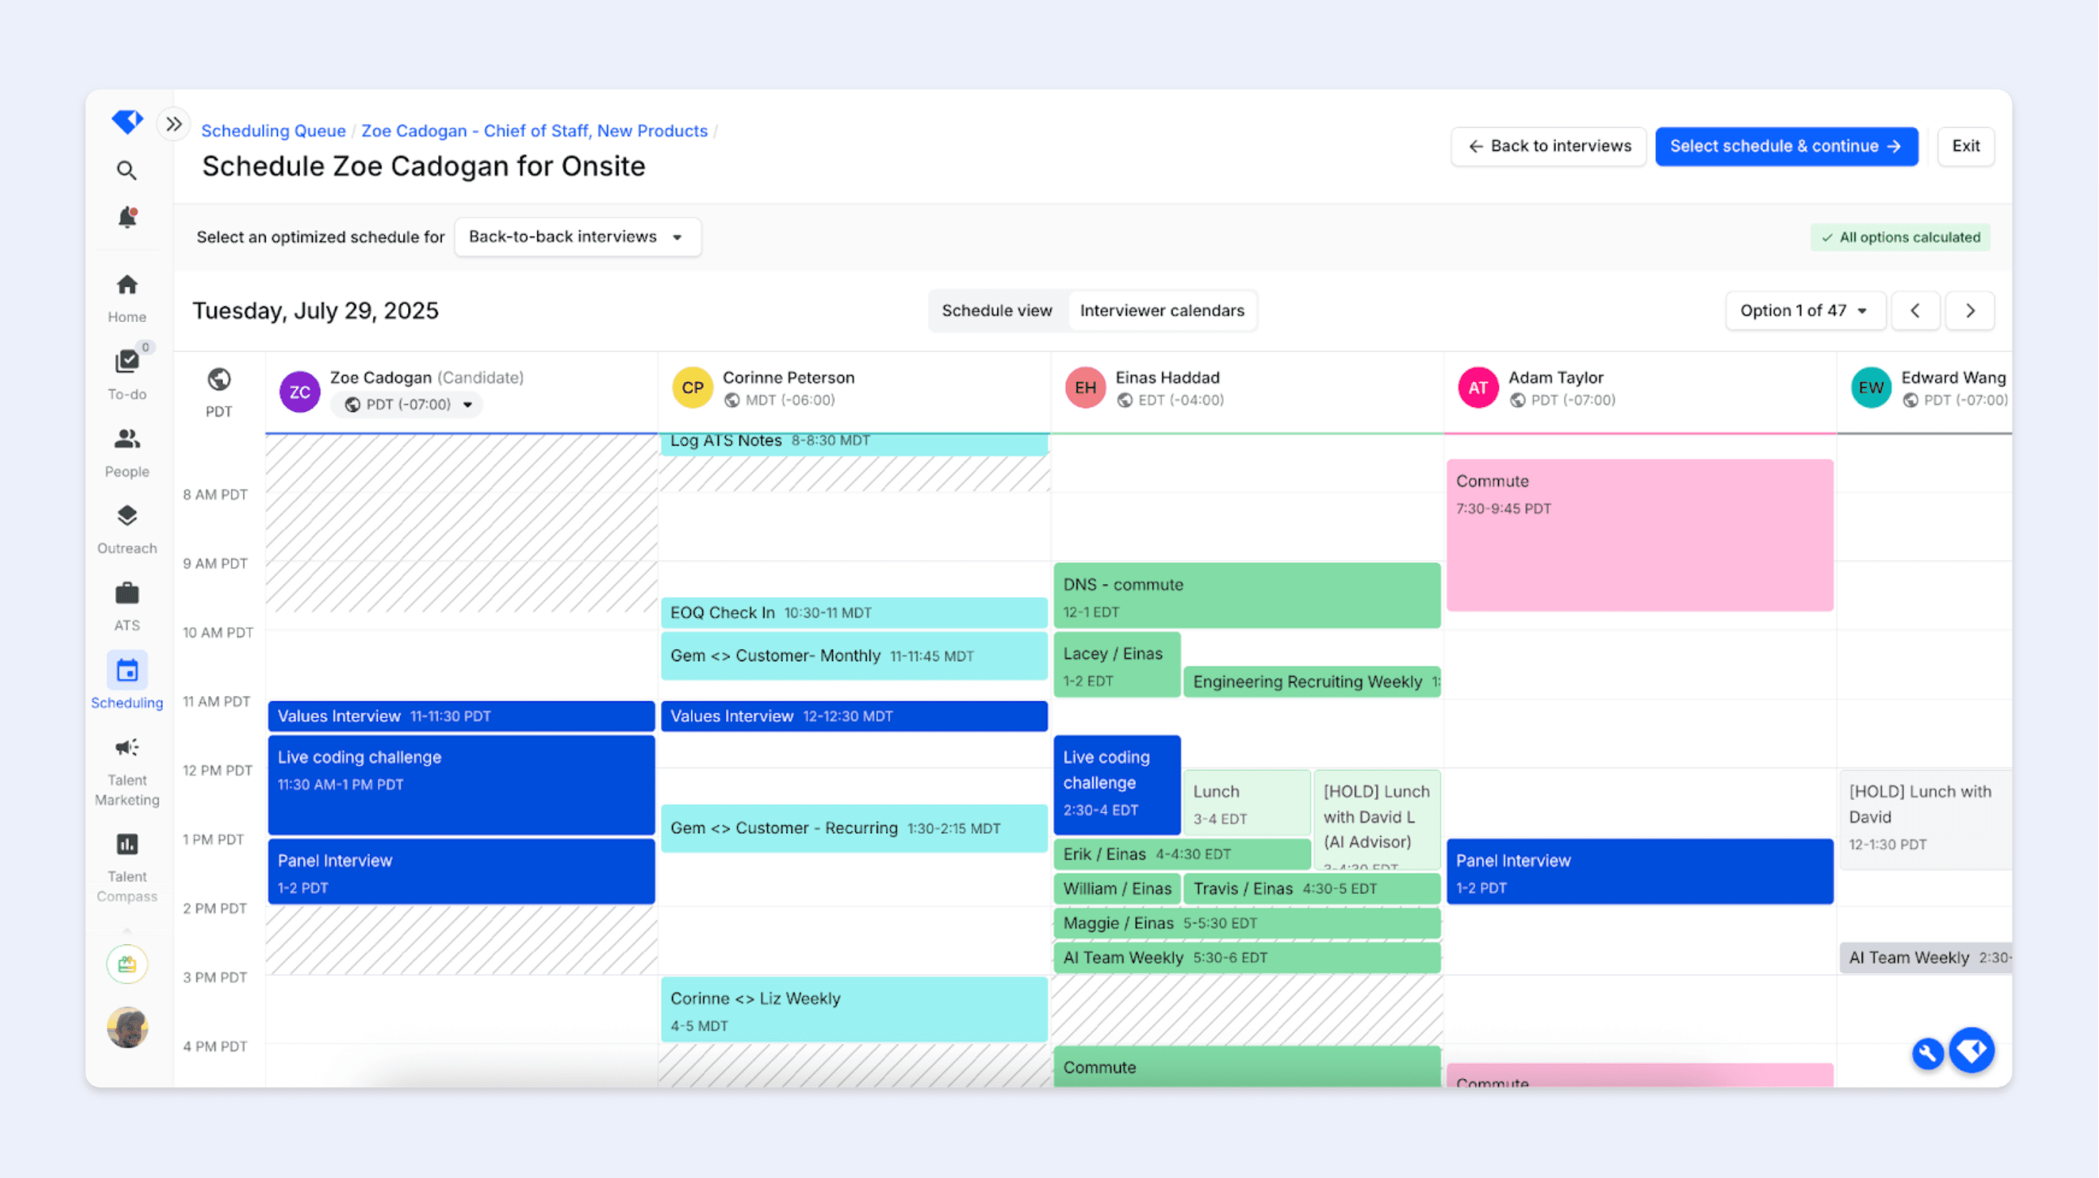Open the Scheduling Queue breadcrumb link
The image size is (2099, 1178).
(274, 130)
